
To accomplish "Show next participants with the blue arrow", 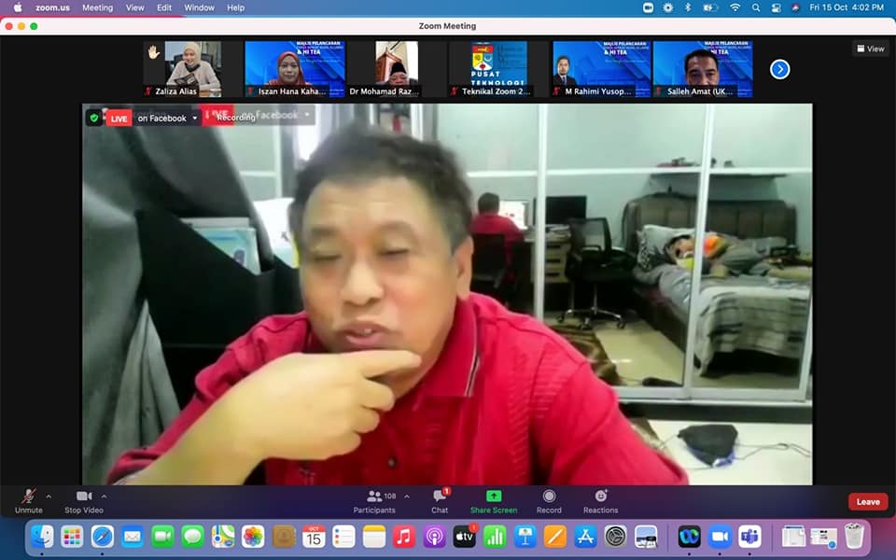I will 779,69.
